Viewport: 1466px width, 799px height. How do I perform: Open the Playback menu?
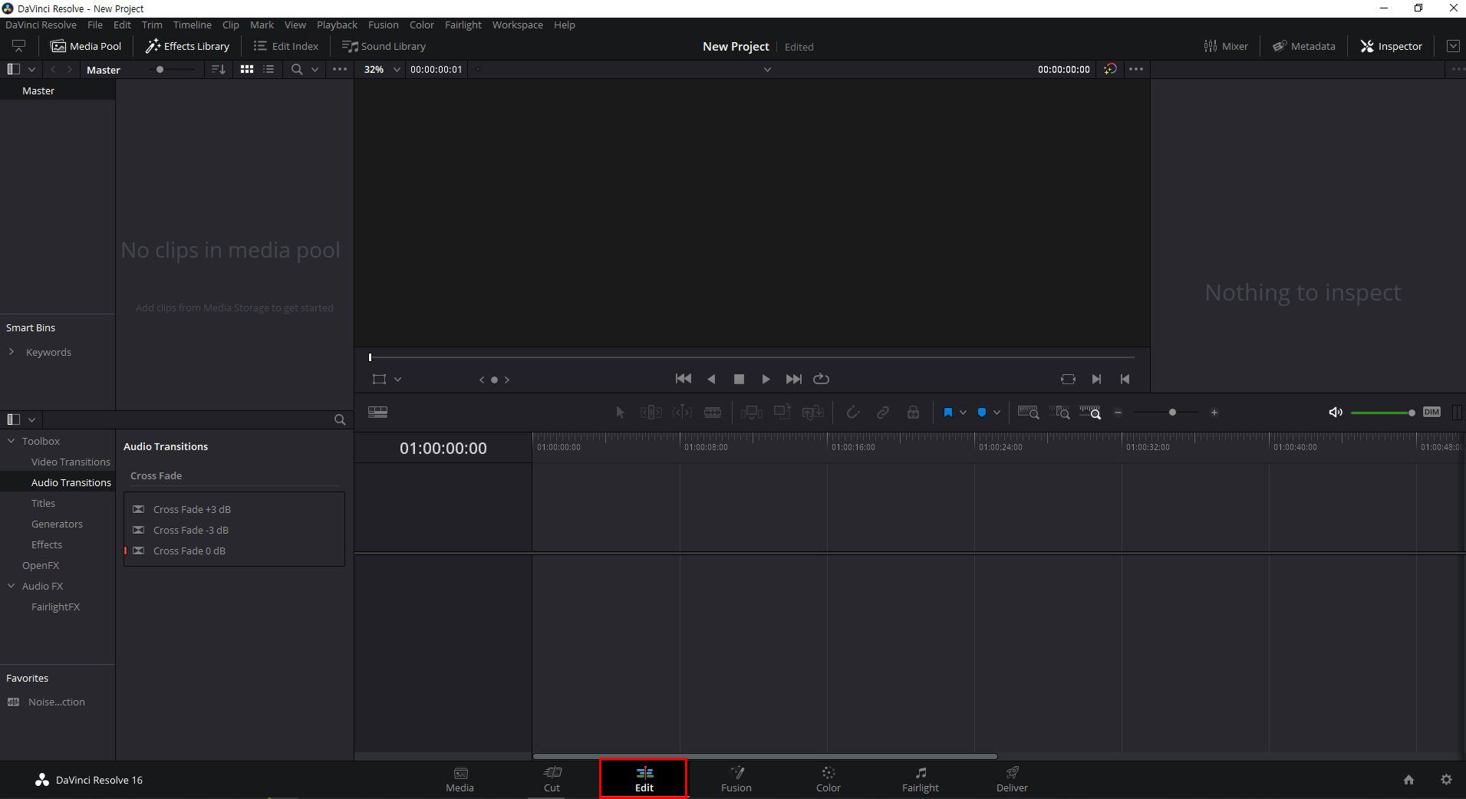[337, 25]
